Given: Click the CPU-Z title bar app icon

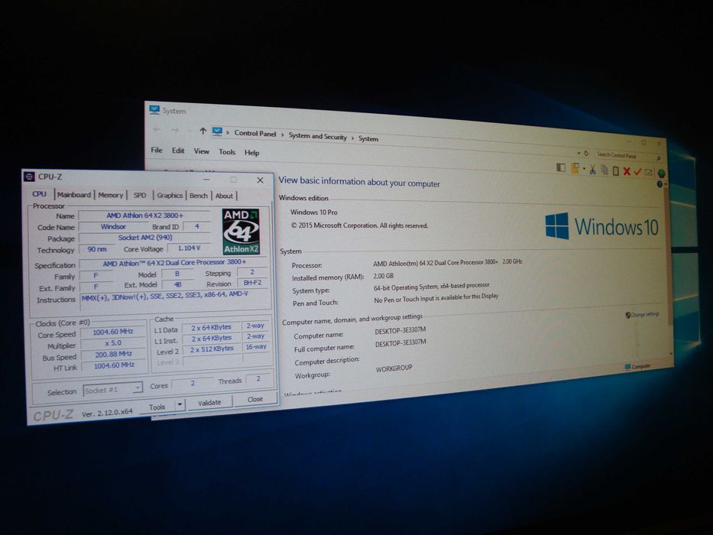Looking at the screenshot, I should click(x=29, y=177).
